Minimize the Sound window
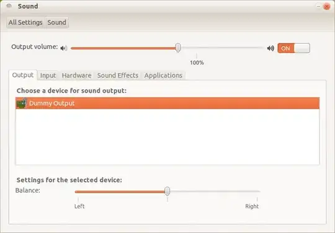 coord(318,7)
